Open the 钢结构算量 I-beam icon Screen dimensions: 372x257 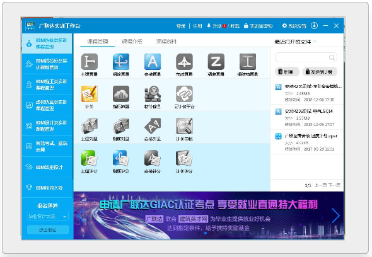point(248,62)
